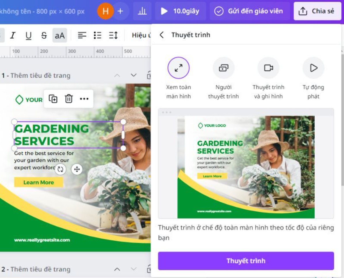Image resolution: width=344 pixels, height=278 pixels.
Task: Open insights with the chart icon in the top bar
Action: pyautogui.click(x=142, y=11)
